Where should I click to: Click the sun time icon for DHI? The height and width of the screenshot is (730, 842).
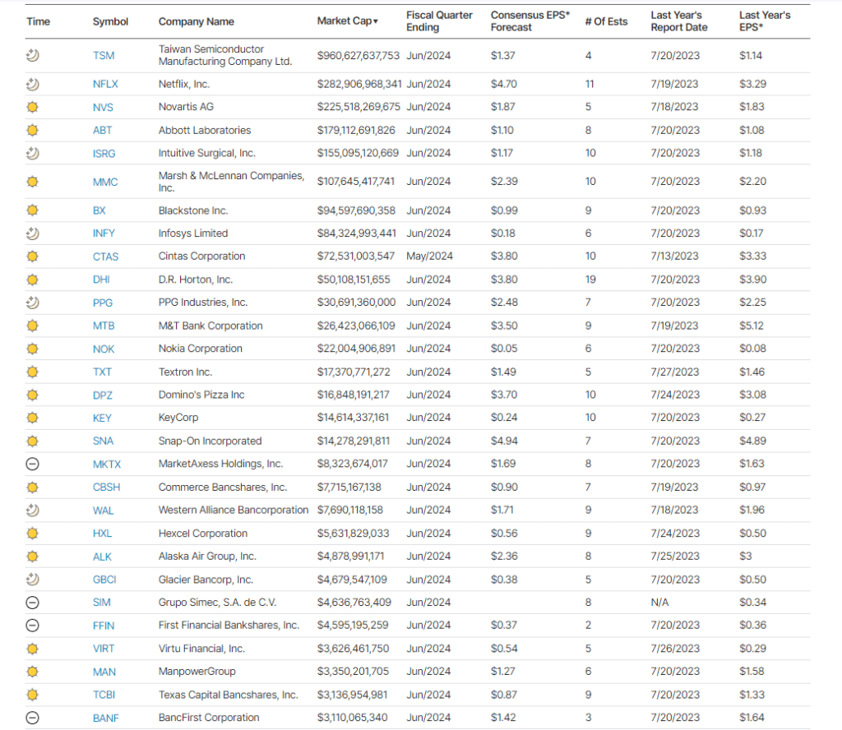point(32,280)
